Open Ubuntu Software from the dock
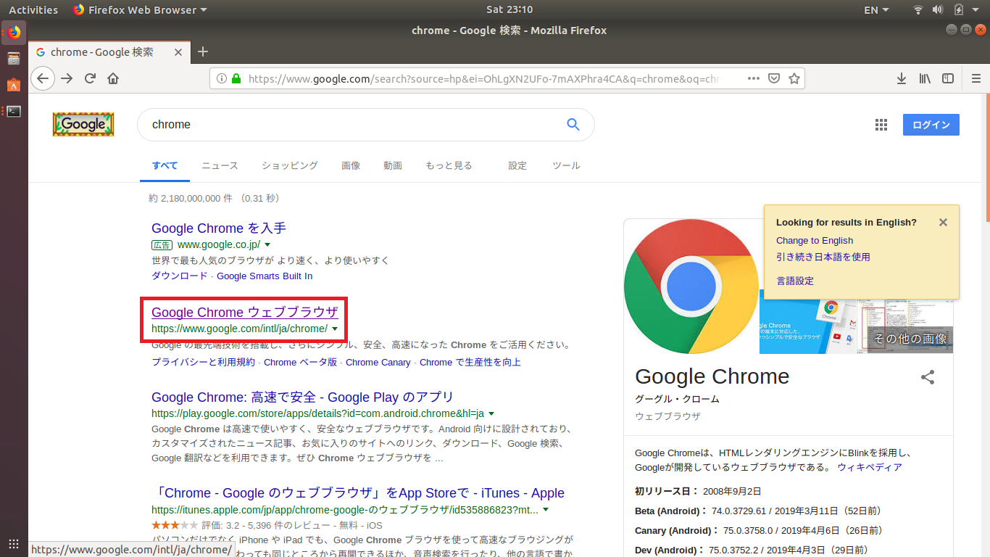Screen dimensions: 990x557 click(14, 85)
